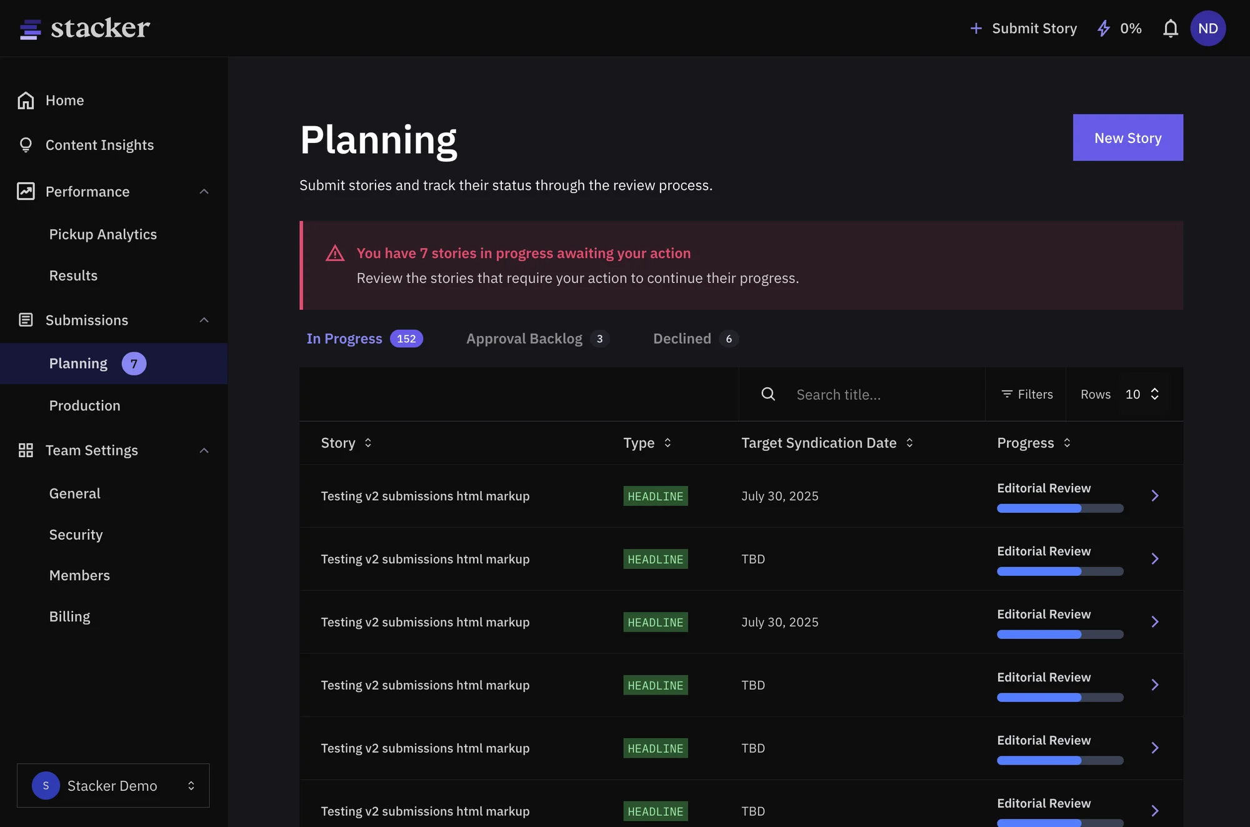Open the Filters button

tap(1027, 394)
